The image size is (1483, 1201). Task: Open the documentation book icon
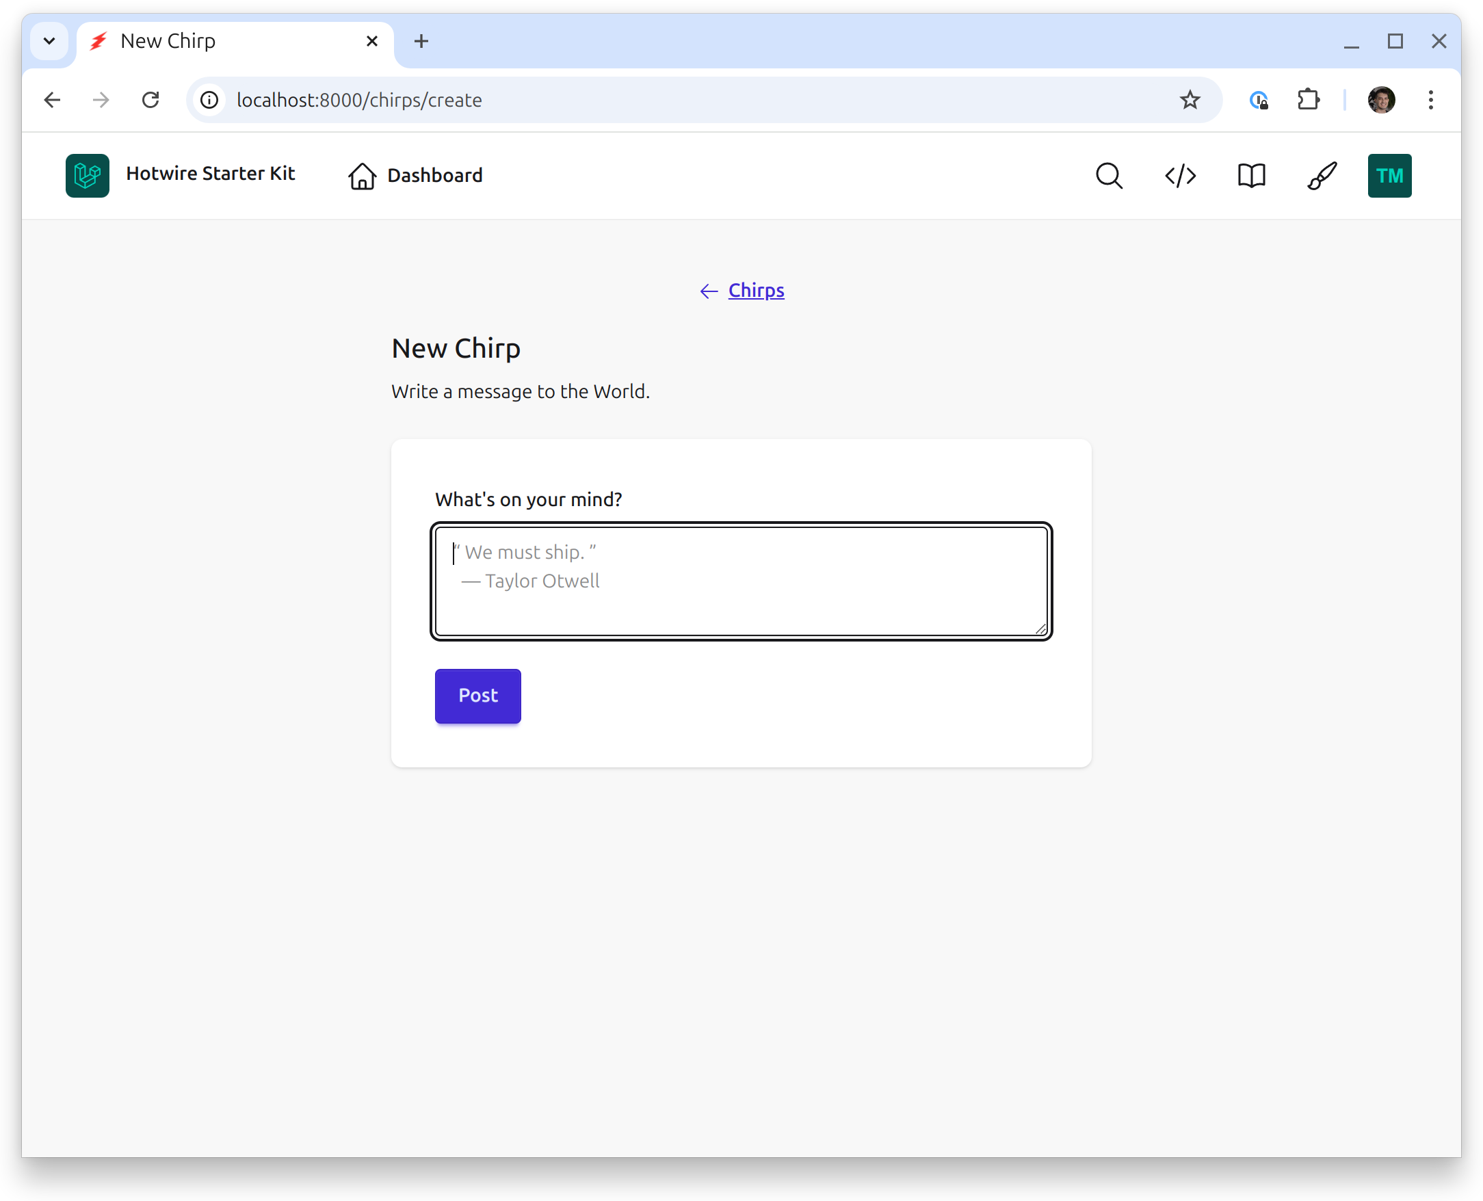[1250, 176]
